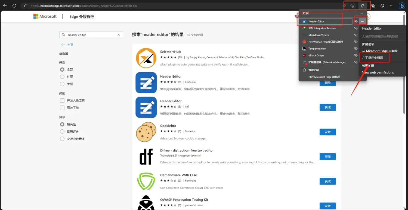Open the Extensions puzzle icon in toolbar
Screen dimensions: 408x210
[362, 6]
